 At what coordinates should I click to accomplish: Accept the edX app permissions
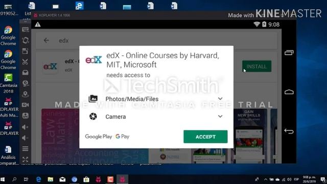click(205, 136)
